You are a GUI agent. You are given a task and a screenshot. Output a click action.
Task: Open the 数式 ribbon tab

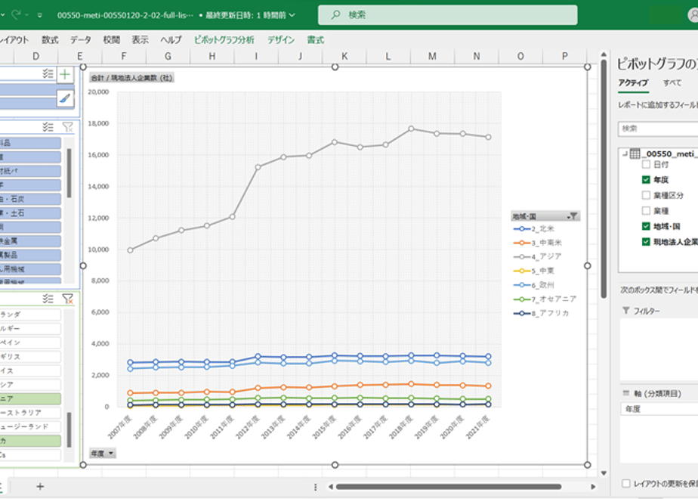[x=50, y=39]
